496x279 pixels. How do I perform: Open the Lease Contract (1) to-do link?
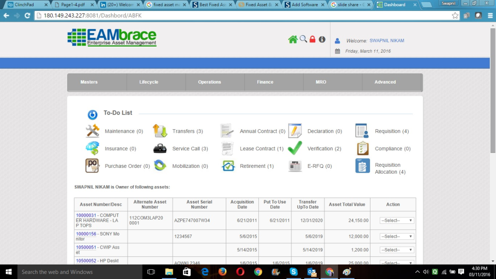point(261,148)
